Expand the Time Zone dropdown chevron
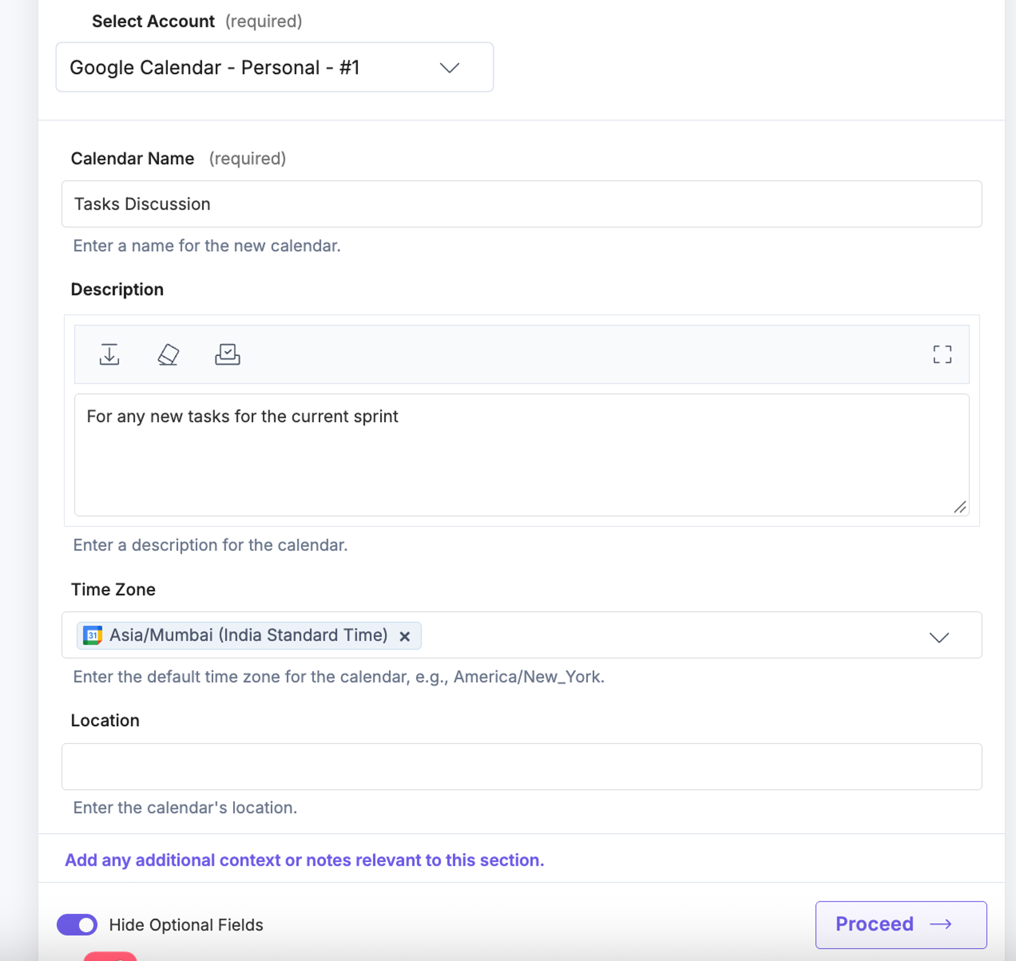 [938, 637]
